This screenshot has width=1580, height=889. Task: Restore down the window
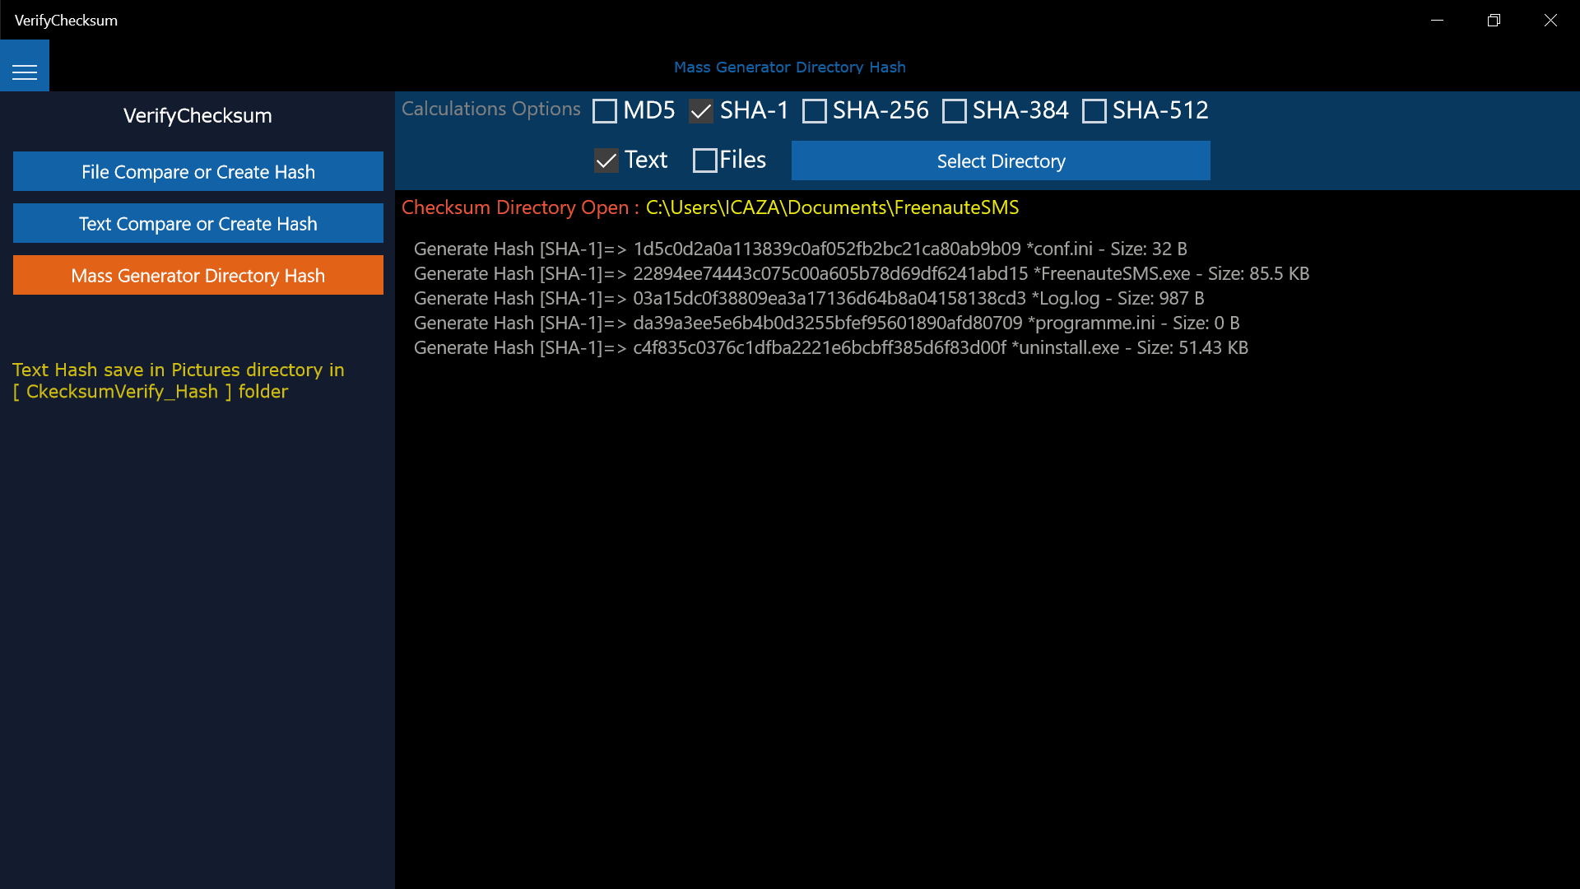pos(1494,20)
